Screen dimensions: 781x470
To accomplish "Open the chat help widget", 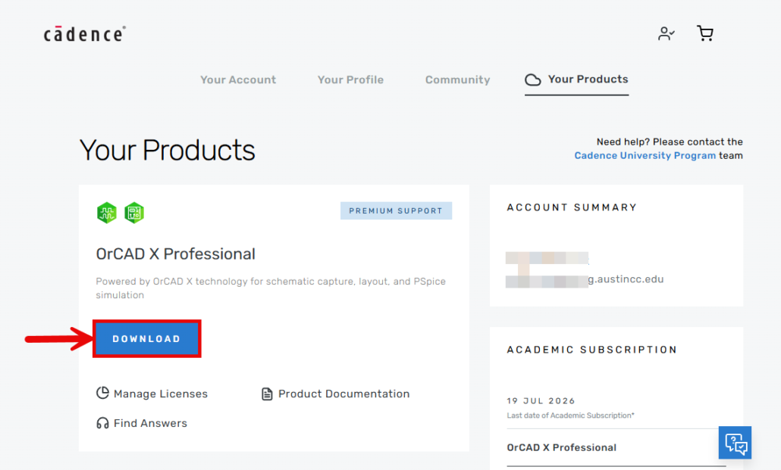I will click(735, 443).
